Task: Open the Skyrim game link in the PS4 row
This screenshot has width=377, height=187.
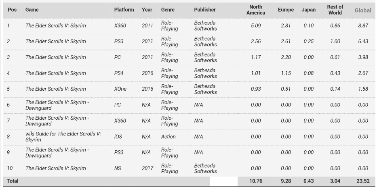Action: pyautogui.click(x=56, y=73)
